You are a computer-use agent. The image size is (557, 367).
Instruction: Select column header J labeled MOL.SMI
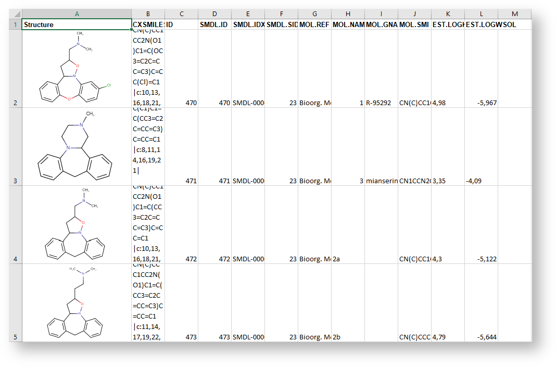[x=414, y=14]
